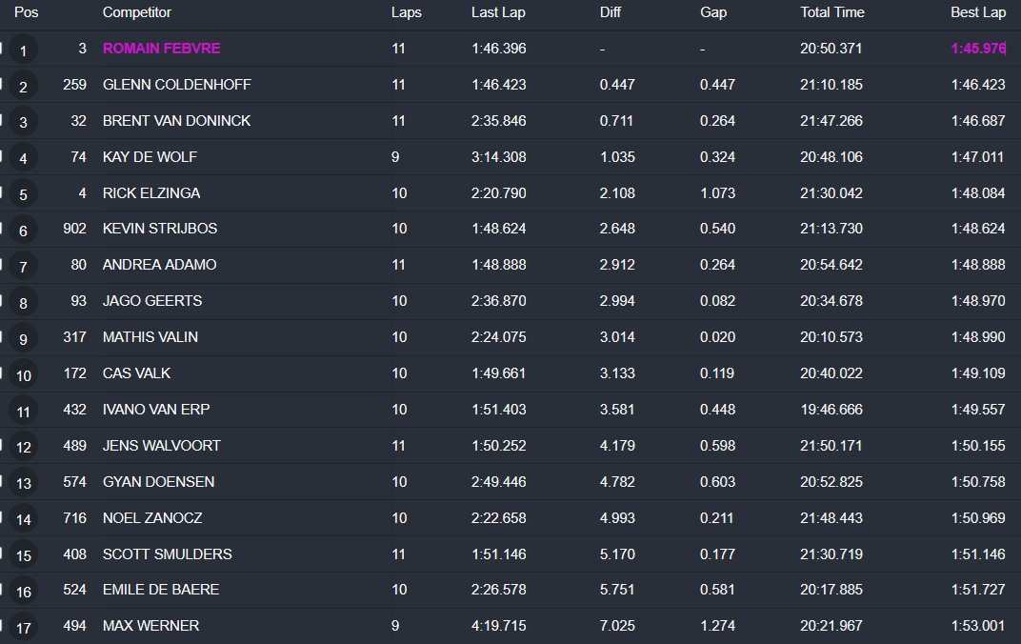Sort by the Best Lap column header
The height and width of the screenshot is (644, 1021).
point(977,12)
